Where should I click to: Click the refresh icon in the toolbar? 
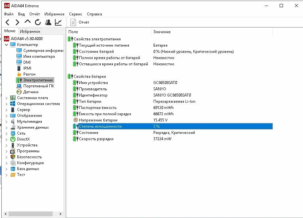(x=38, y=22)
